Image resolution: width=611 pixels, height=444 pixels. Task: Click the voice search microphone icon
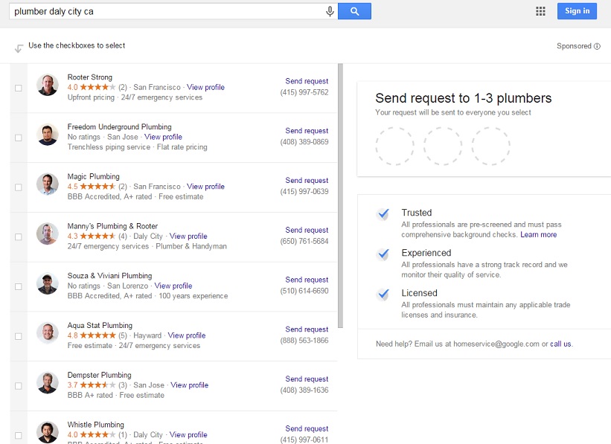tap(330, 11)
